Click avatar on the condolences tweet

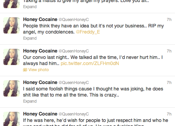[x=12, y=25]
